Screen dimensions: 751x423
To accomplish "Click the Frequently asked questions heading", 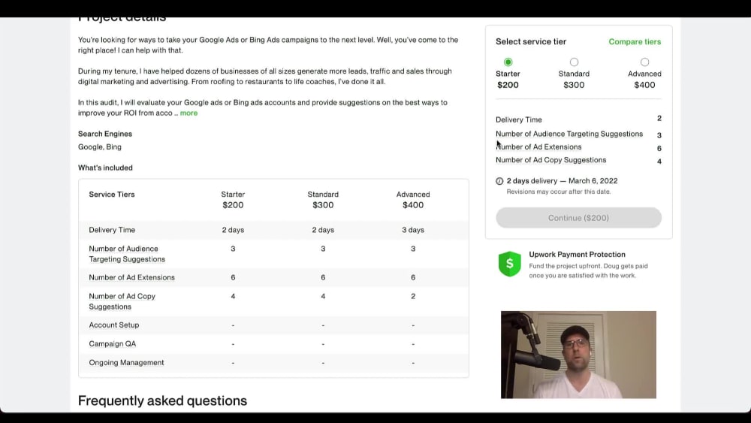I will tap(162, 400).
